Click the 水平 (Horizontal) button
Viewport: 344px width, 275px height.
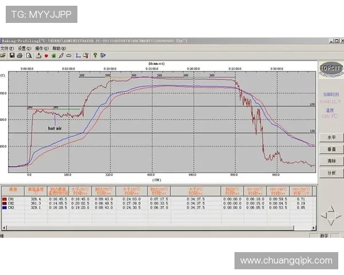click(331, 137)
